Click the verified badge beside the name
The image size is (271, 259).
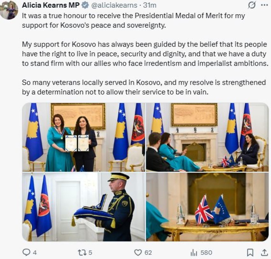85,5
